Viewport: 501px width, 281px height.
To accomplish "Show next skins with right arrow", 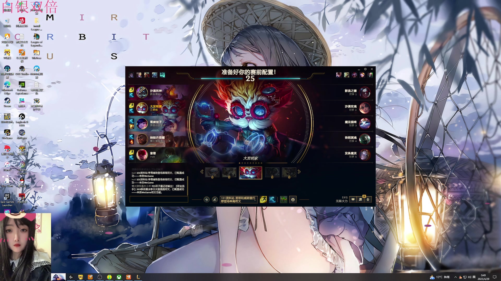I will click(x=299, y=172).
